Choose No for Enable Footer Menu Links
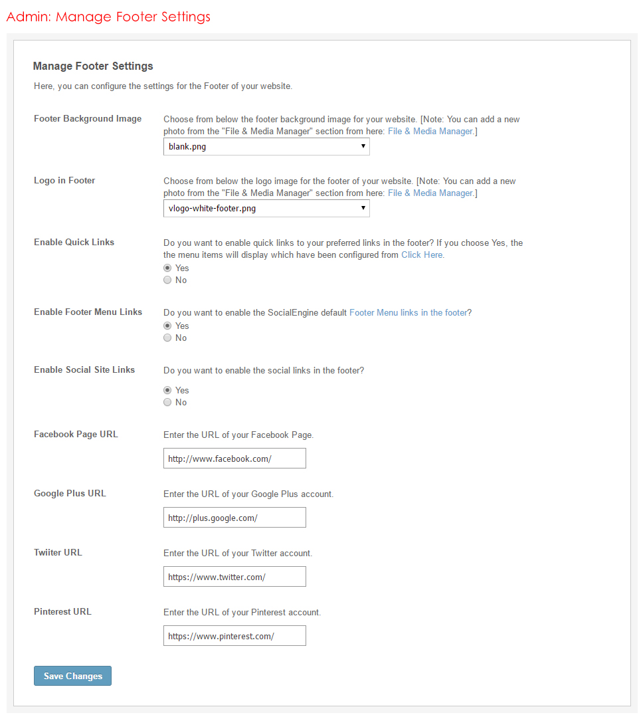Viewport: 643px width, 719px height. (167, 338)
